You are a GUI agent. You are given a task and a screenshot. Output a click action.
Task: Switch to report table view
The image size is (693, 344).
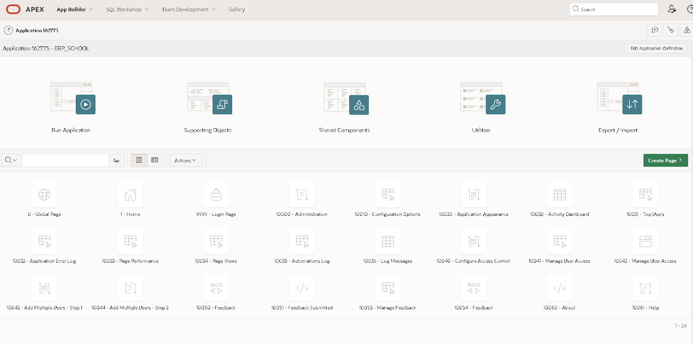pos(155,160)
